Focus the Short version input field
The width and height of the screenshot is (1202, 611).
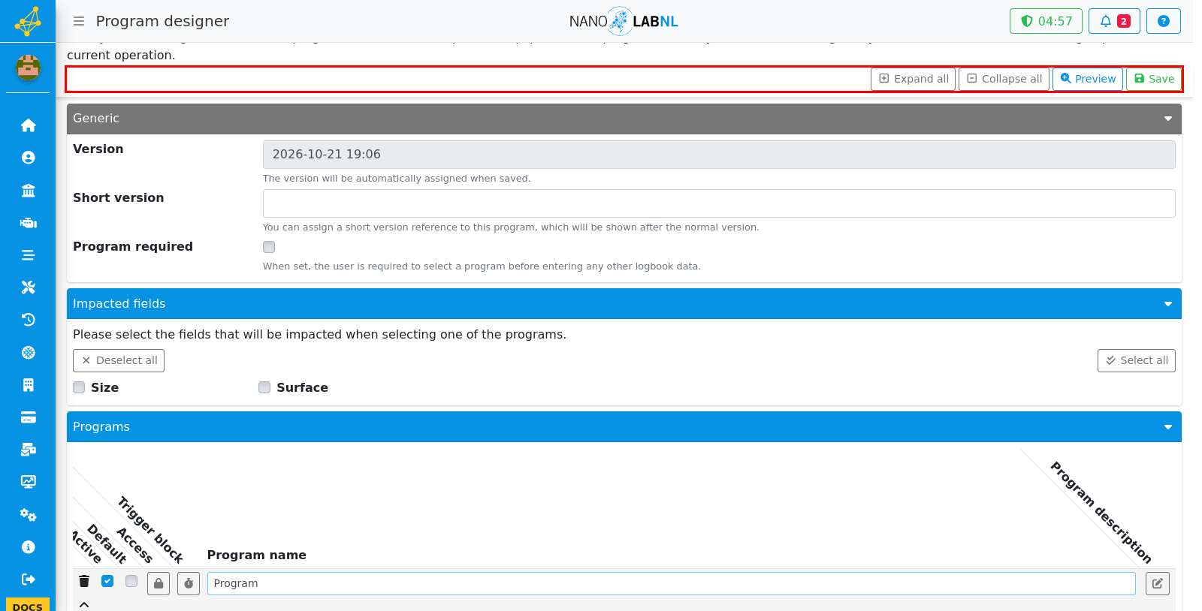click(x=719, y=203)
